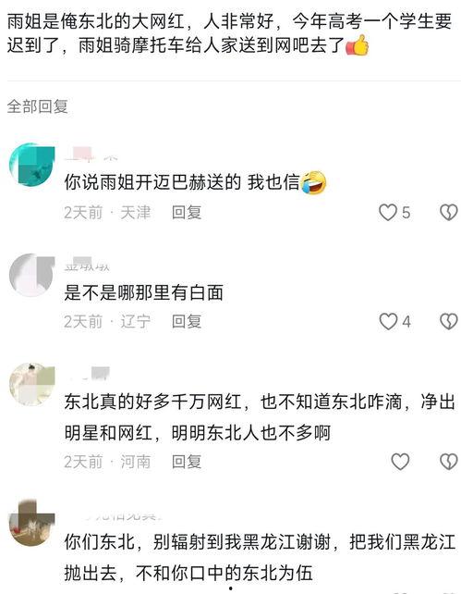Image resolution: width=461 pixels, height=594 pixels.
Task: Like the 迈巴赫 comment from 天津
Action: click(394, 212)
